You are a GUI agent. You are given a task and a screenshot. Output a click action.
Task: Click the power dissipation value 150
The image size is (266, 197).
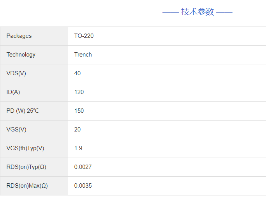point(79,111)
